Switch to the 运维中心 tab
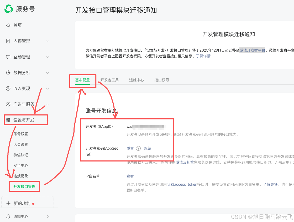 (136, 80)
